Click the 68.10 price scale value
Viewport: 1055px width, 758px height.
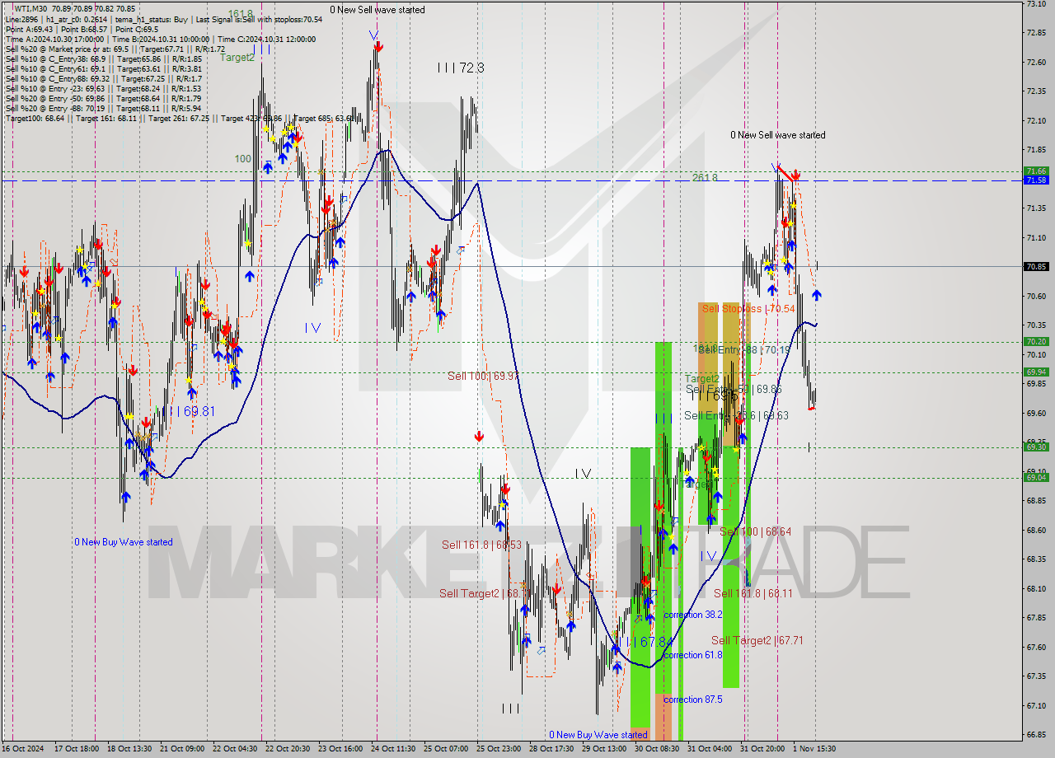click(x=1037, y=588)
